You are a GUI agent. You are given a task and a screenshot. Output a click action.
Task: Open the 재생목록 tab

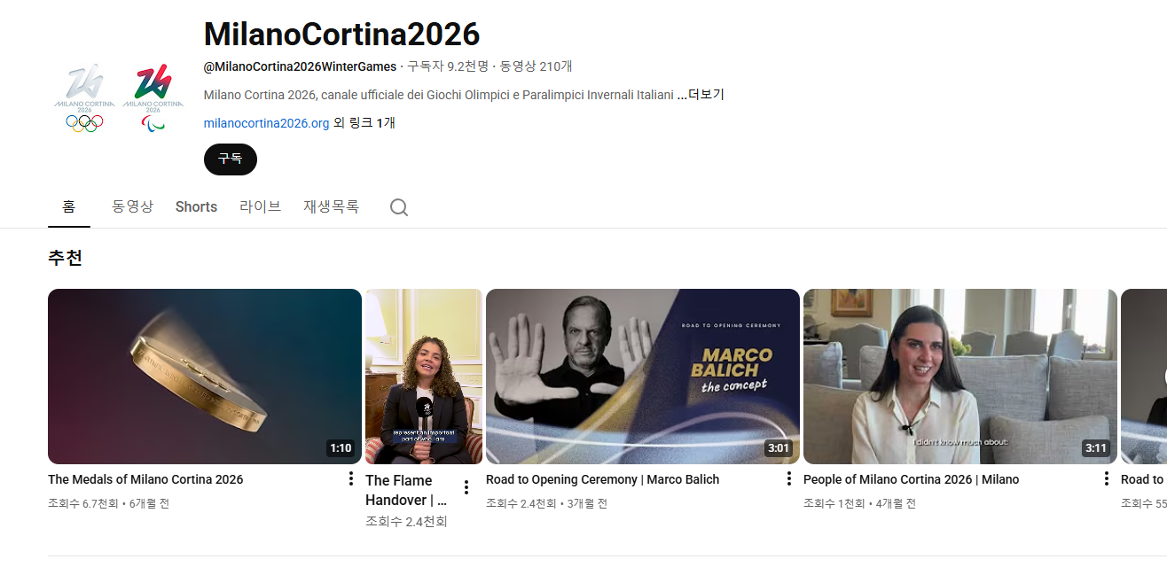click(332, 206)
